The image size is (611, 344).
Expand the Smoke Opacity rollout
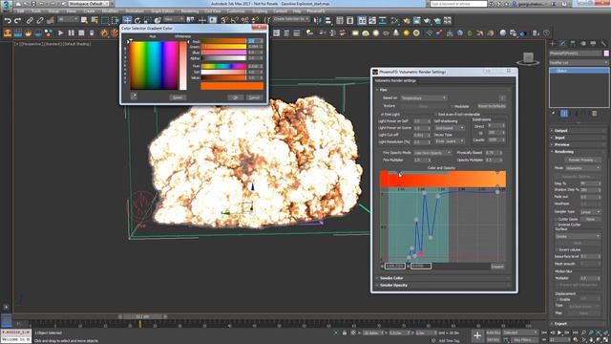coord(444,285)
